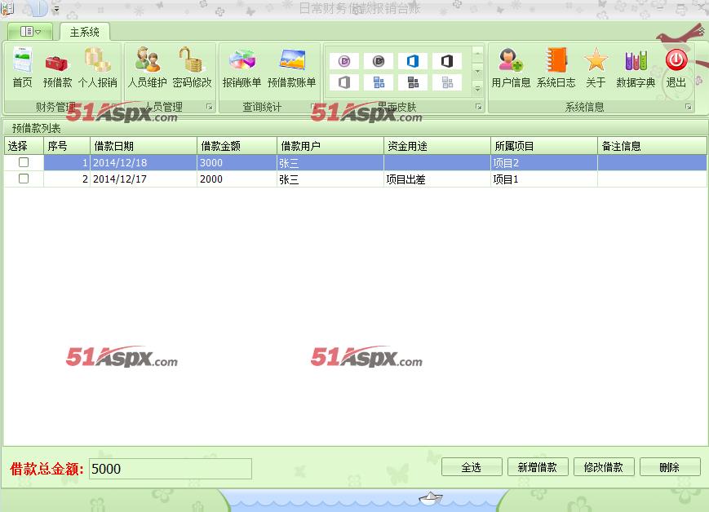Open 人员维护 staff maintenance
Screen dimensions: 709x512
click(x=148, y=68)
